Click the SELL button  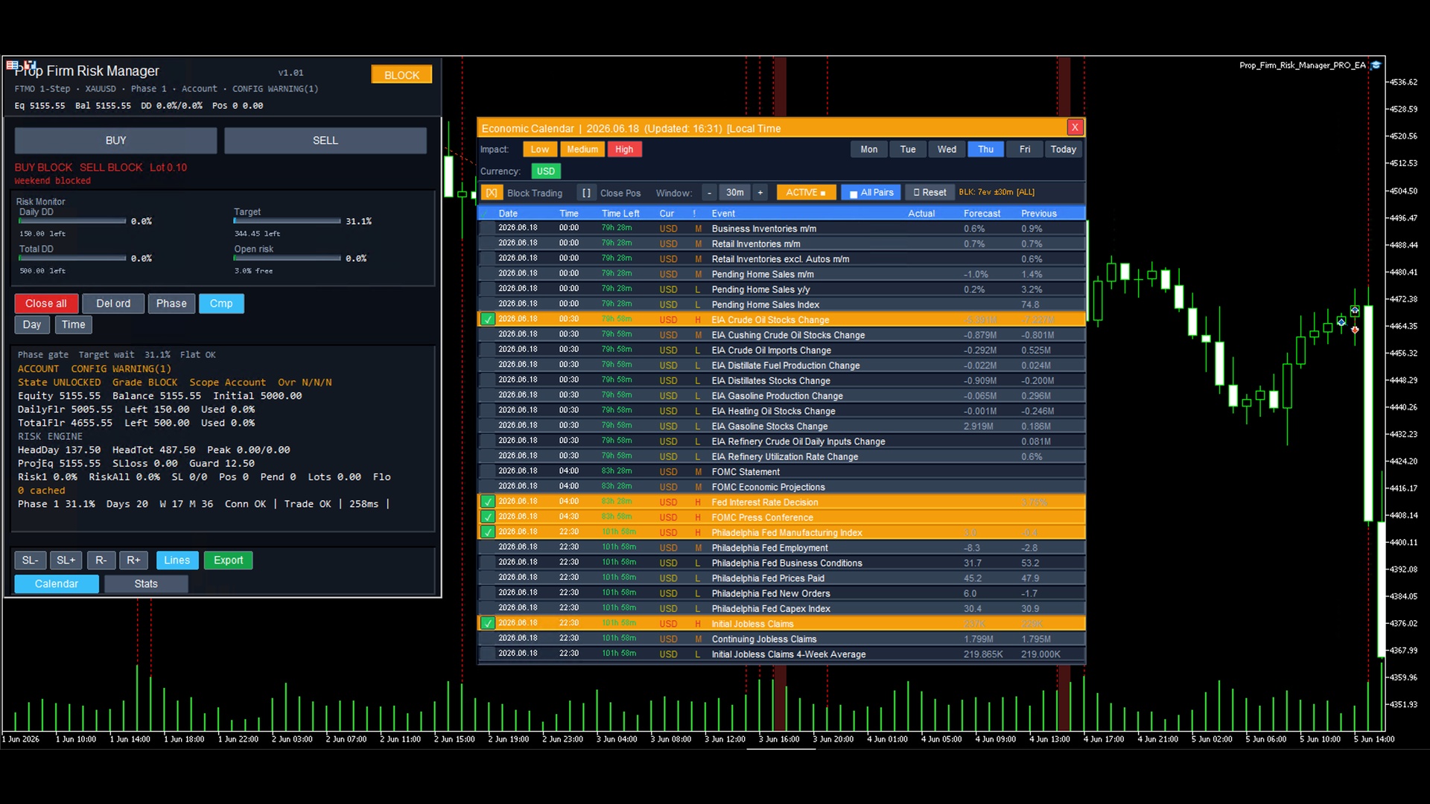tap(325, 141)
